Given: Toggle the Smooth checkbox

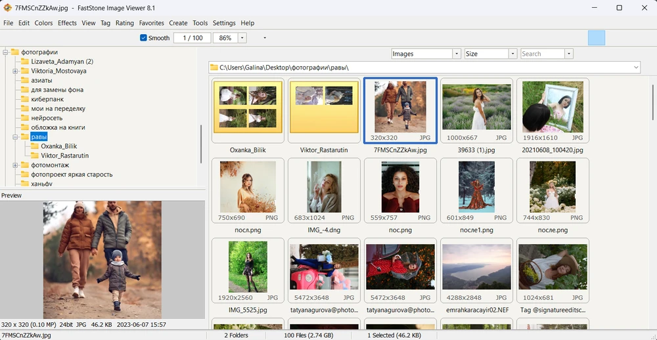Looking at the screenshot, I should 144,38.
